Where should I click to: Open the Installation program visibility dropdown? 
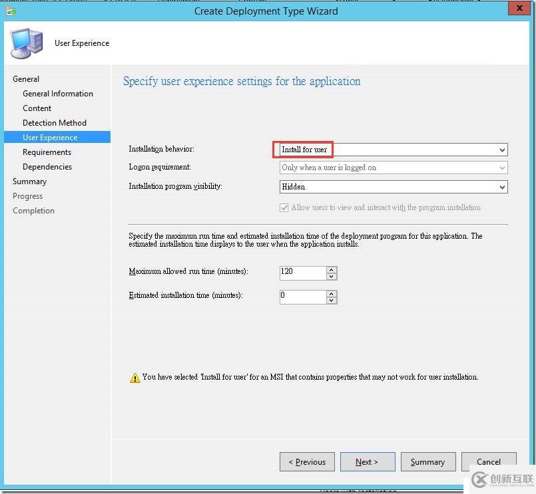point(394,187)
